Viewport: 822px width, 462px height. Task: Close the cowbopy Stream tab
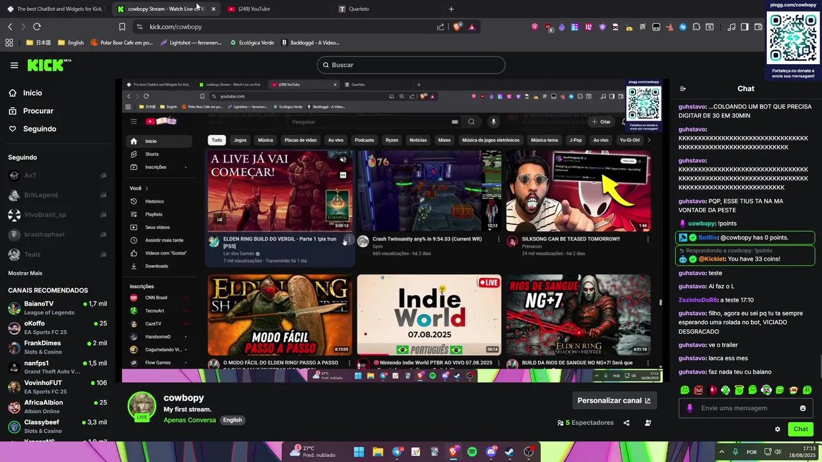pyautogui.click(x=213, y=9)
